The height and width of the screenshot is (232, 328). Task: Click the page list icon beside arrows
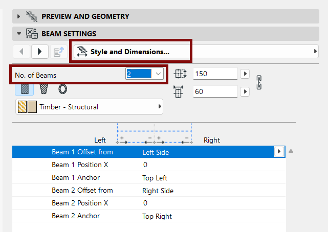pyautogui.click(x=58, y=52)
